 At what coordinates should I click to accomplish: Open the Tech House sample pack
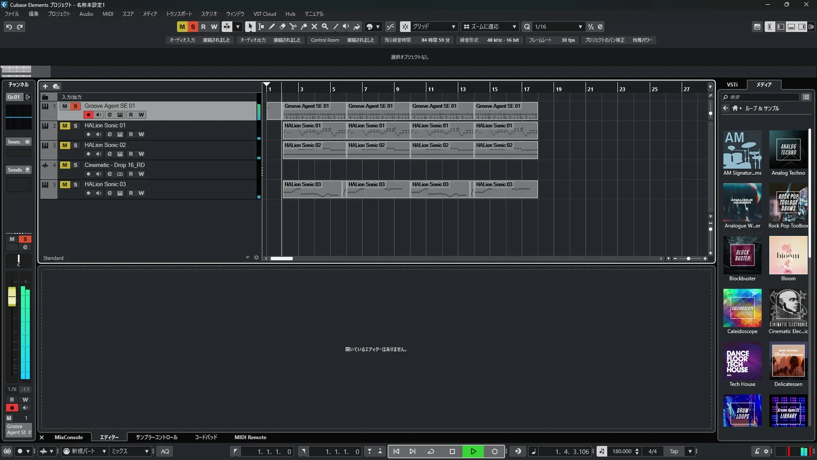(x=742, y=362)
